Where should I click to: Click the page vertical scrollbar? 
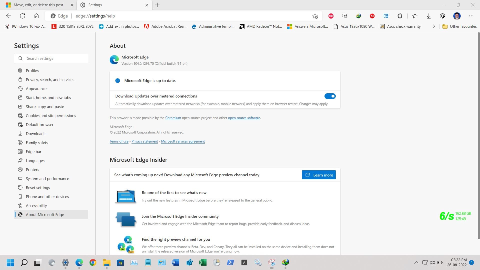tap(478, 135)
